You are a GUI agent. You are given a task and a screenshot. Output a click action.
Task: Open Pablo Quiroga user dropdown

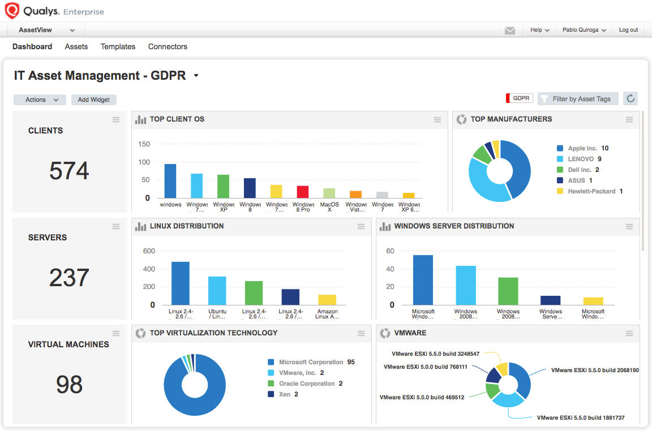pos(584,30)
